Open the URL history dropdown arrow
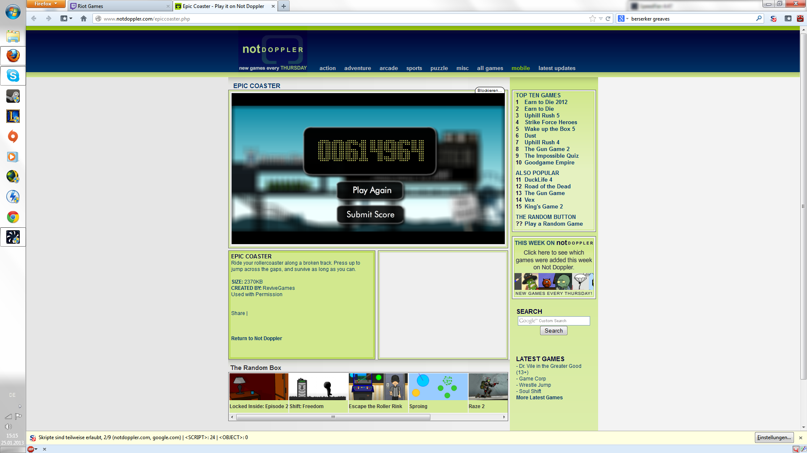This screenshot has width=807, height=453. [601, 18]
